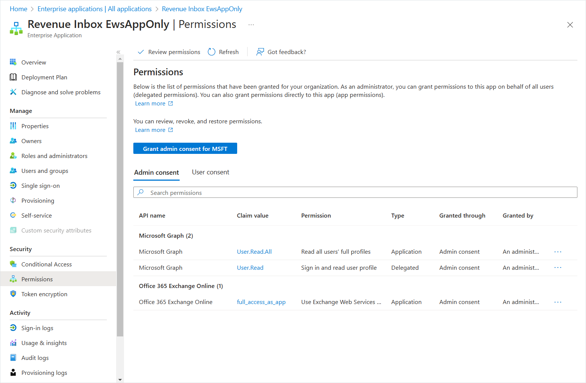The height and width of the screenshot is (383, 586).
Task: Click Grant admin consent for MSFT button
Action: coord(185,148)
